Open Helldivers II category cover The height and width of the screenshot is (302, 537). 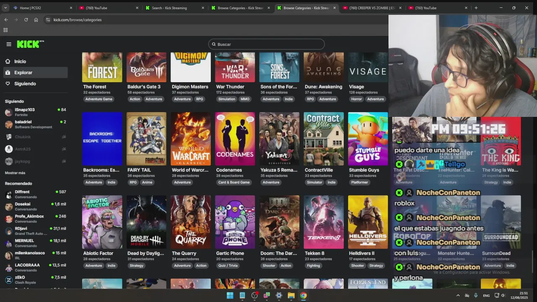[368, 222]
